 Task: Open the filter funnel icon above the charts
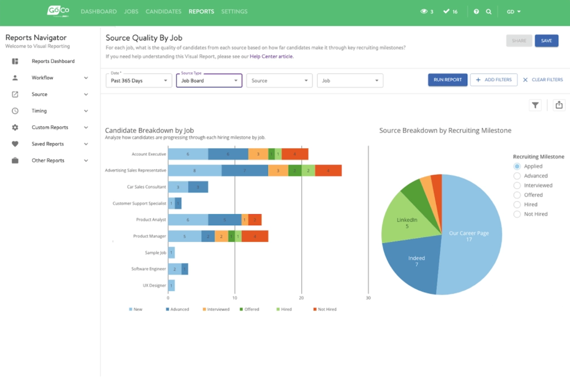pos(535,105)
